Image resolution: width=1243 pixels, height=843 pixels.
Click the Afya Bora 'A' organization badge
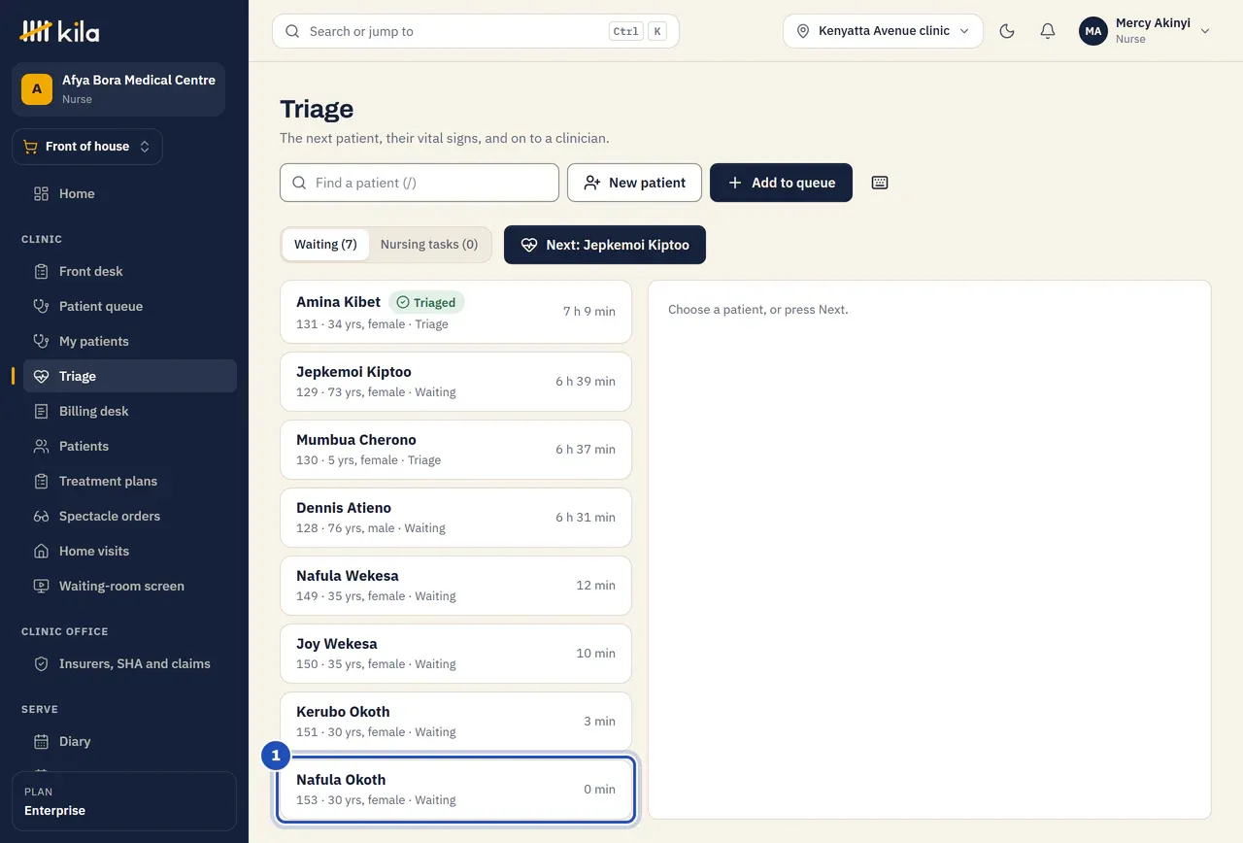click(x=37, y=89)
